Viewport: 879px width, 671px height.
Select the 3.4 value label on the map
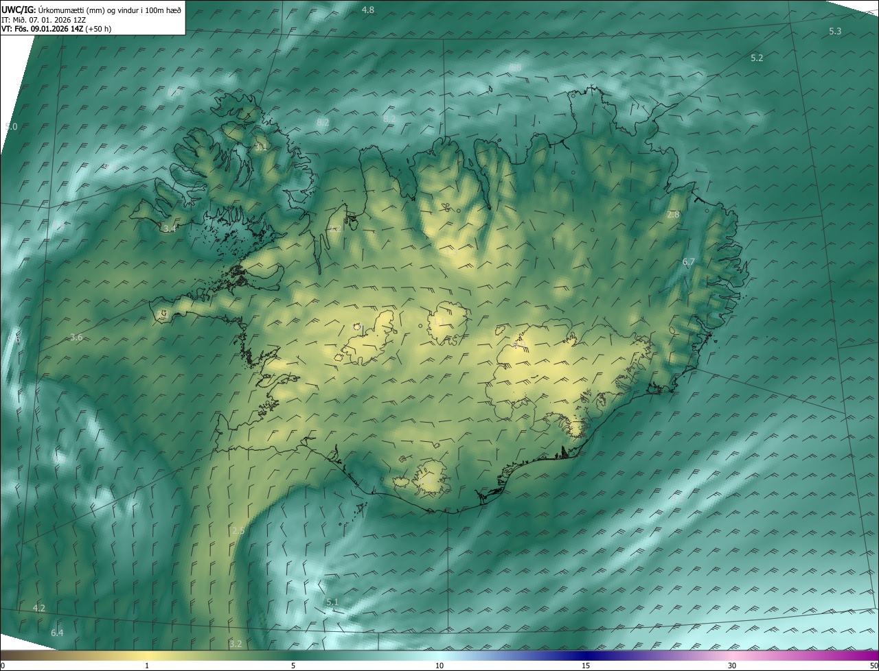[169, 228]
